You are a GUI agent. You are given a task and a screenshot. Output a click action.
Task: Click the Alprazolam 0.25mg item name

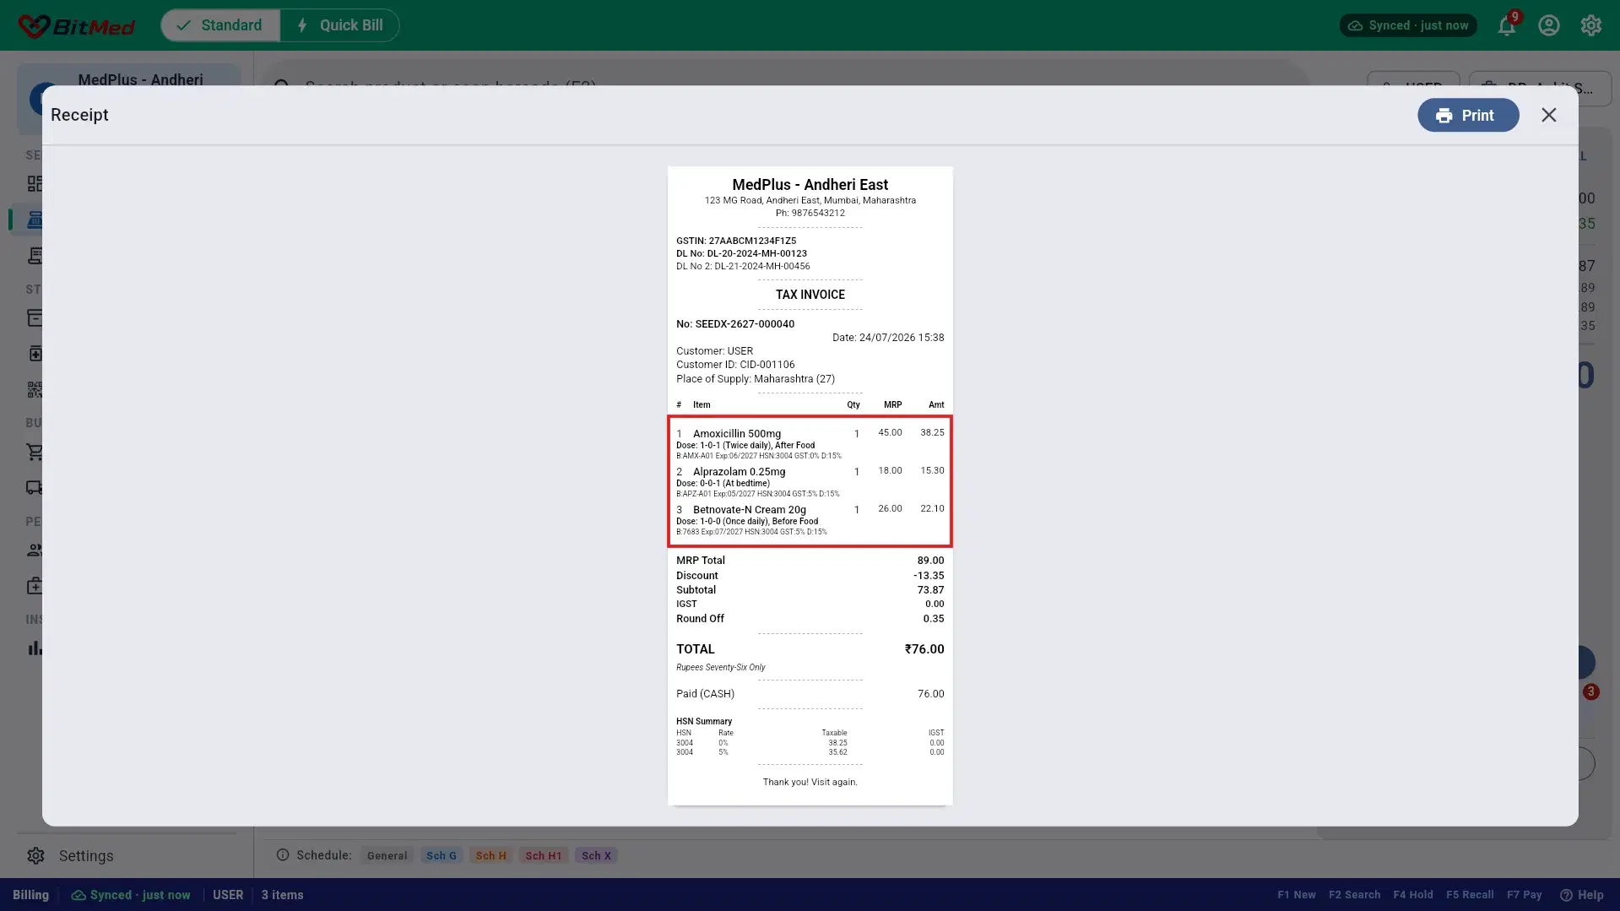tap(740, 471)
